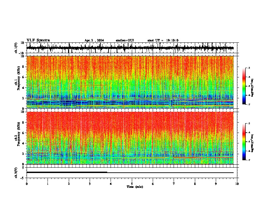Click the color scale bar beside ch.2 spectrogram
The height and width of the screenshot is (206, 267).
click(x=244, y=142)
